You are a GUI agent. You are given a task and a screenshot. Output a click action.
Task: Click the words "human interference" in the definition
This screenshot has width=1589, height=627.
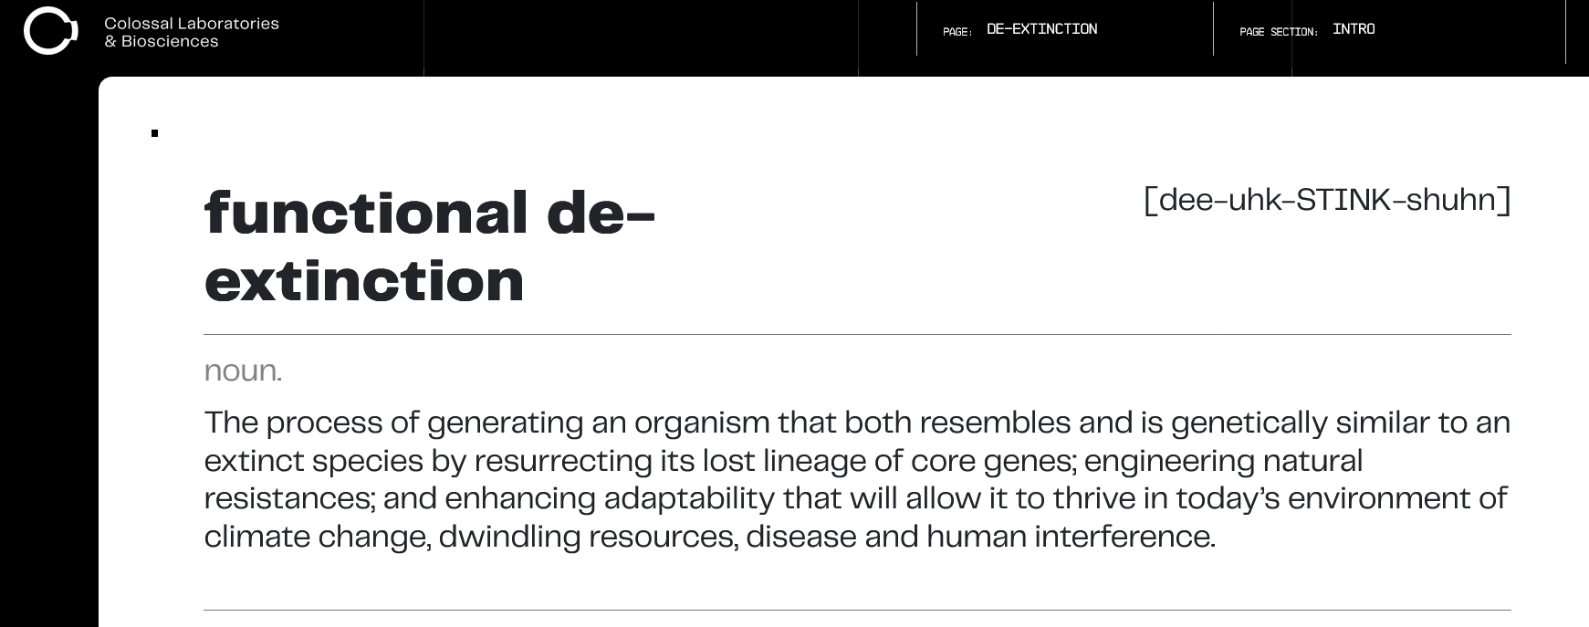[1070, 537]
